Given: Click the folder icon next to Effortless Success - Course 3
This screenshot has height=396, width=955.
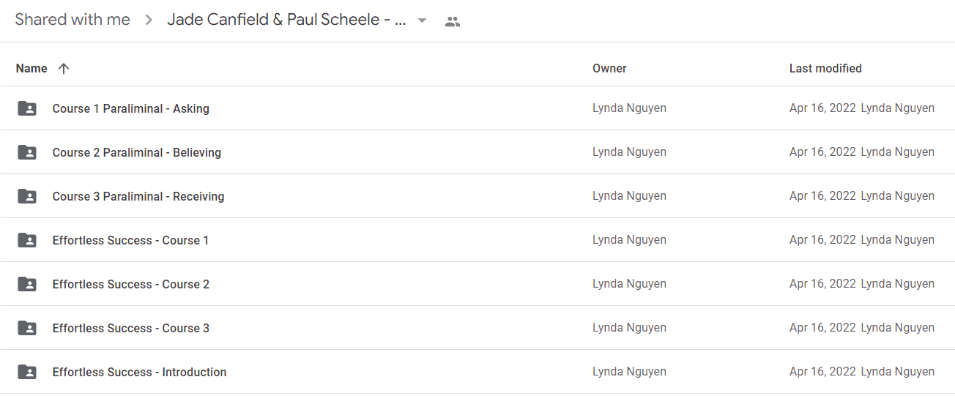Looking at the screenshot, I should pos(27,328).
